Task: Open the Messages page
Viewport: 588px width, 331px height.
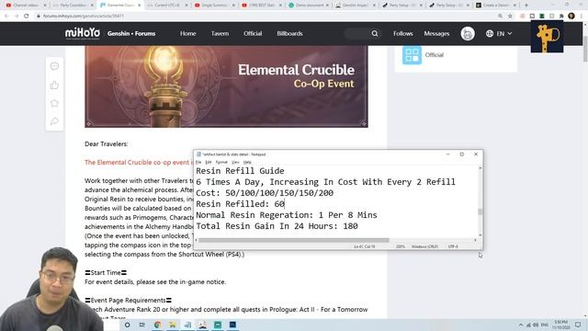Action: 436,33
